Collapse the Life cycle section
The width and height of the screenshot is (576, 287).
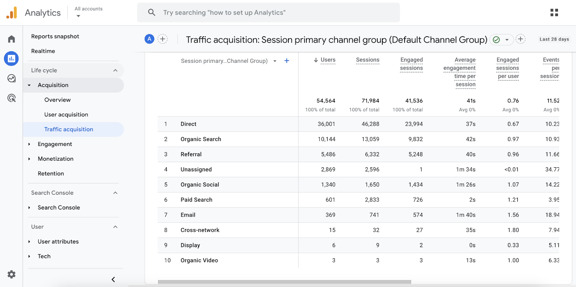tap(115, 70)
